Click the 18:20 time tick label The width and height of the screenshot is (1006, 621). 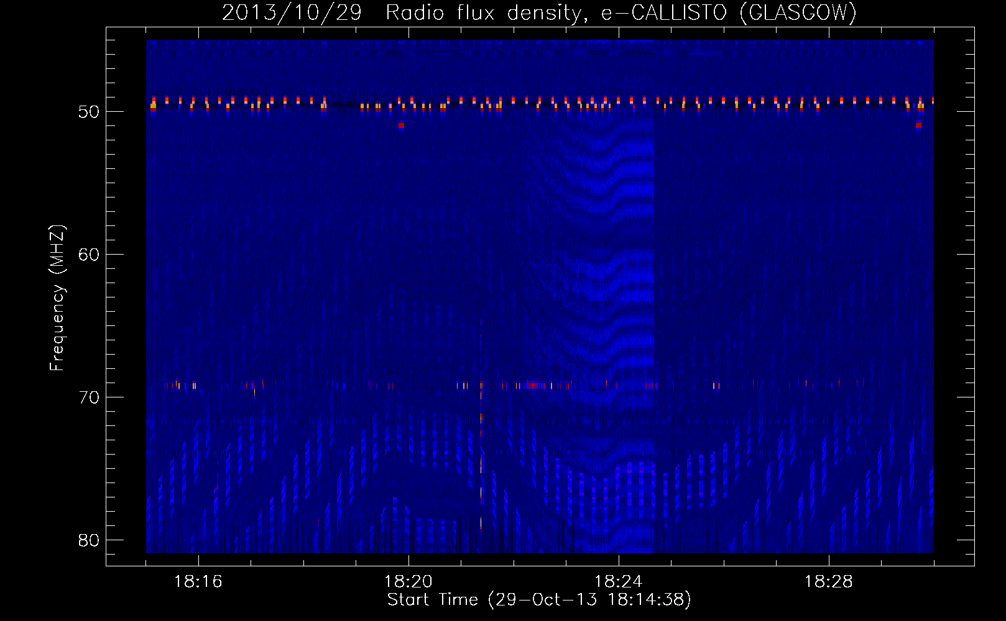point(408,582)
